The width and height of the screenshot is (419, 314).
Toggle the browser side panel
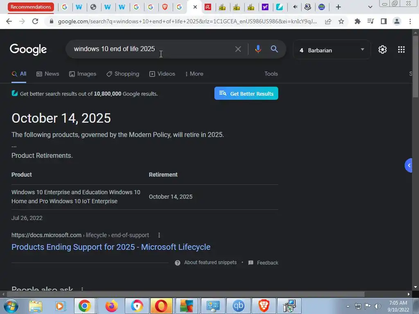[384, 21]
